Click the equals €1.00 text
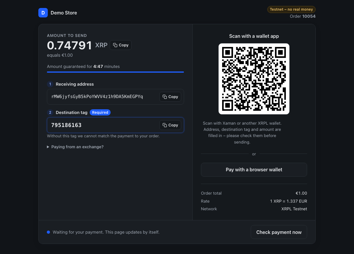This screenshot has width=354, height=254. point(60,55)
